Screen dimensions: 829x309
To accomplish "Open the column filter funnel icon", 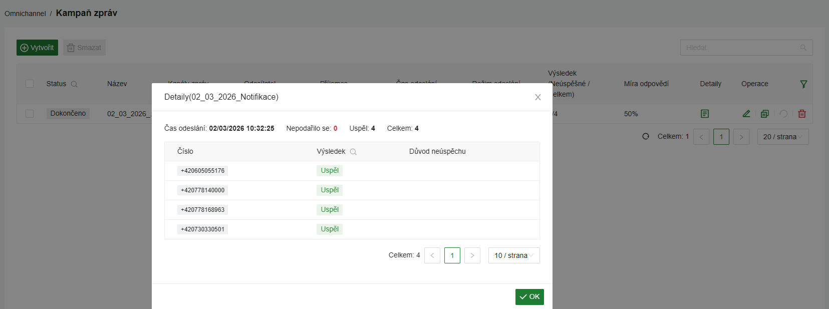I will point(803,84).
